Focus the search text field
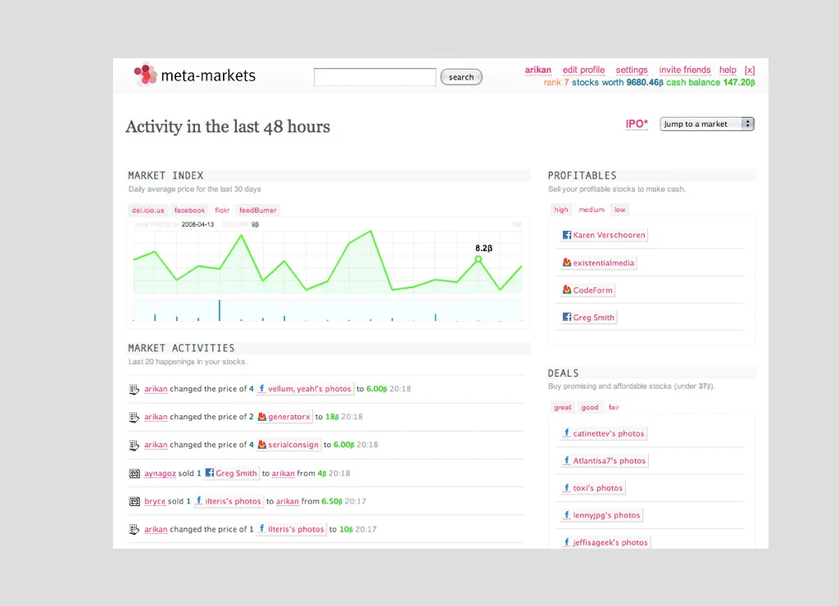Viewport: 839px width, 606px height. pos(374,77)
